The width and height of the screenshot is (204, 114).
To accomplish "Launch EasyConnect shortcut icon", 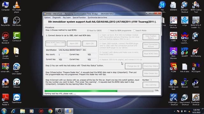I will (x=185, y=100).
